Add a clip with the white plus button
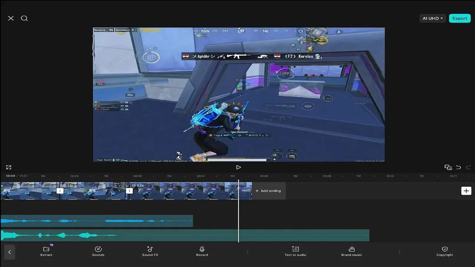475x267 pixels. pyautogui.click(x=466, y=191)
